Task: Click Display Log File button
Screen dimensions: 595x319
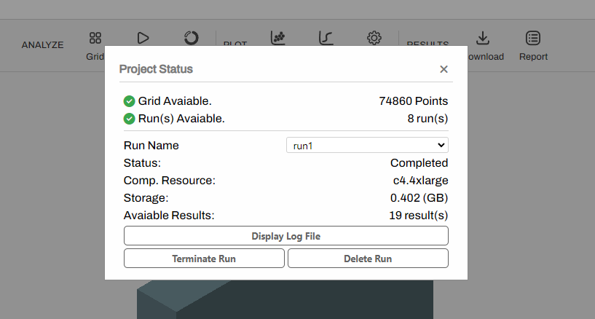Action: click(x=286, y=236)
